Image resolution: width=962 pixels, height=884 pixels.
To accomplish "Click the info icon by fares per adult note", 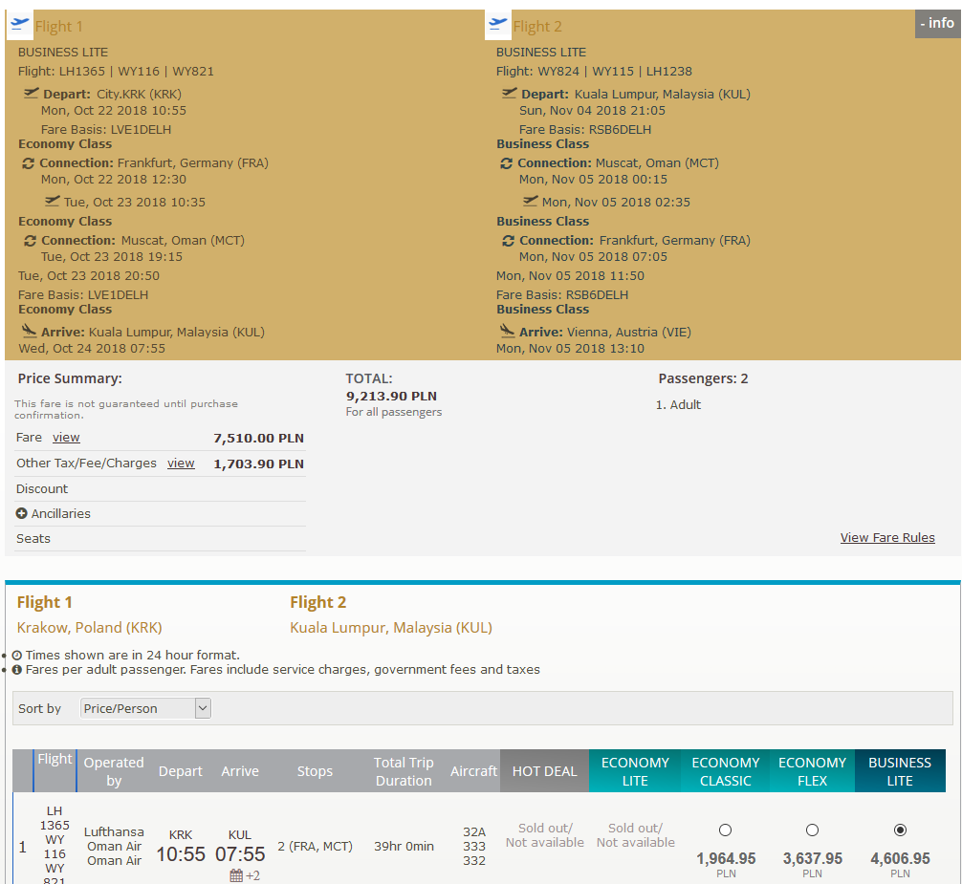I will point(17,669).
